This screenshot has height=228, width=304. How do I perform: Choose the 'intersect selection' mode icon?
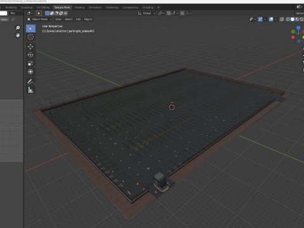[66, 13]
